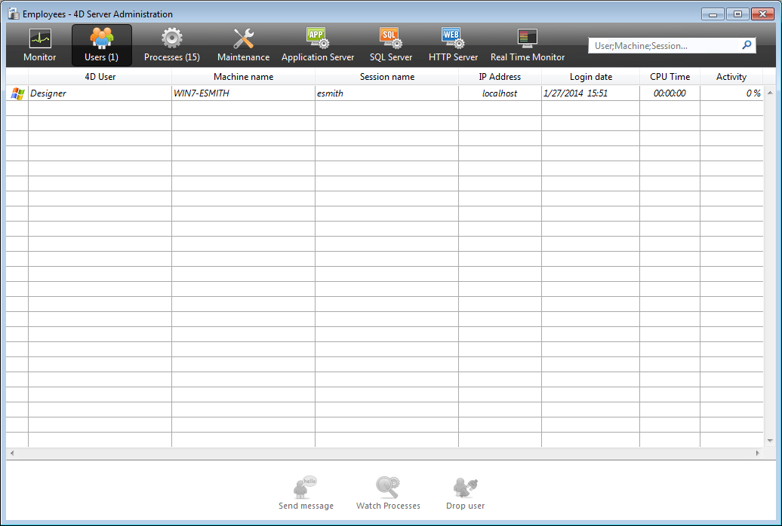Open the Real Time Monitor page
Viewport: 782px width, 526px height.
coord(528,45)
